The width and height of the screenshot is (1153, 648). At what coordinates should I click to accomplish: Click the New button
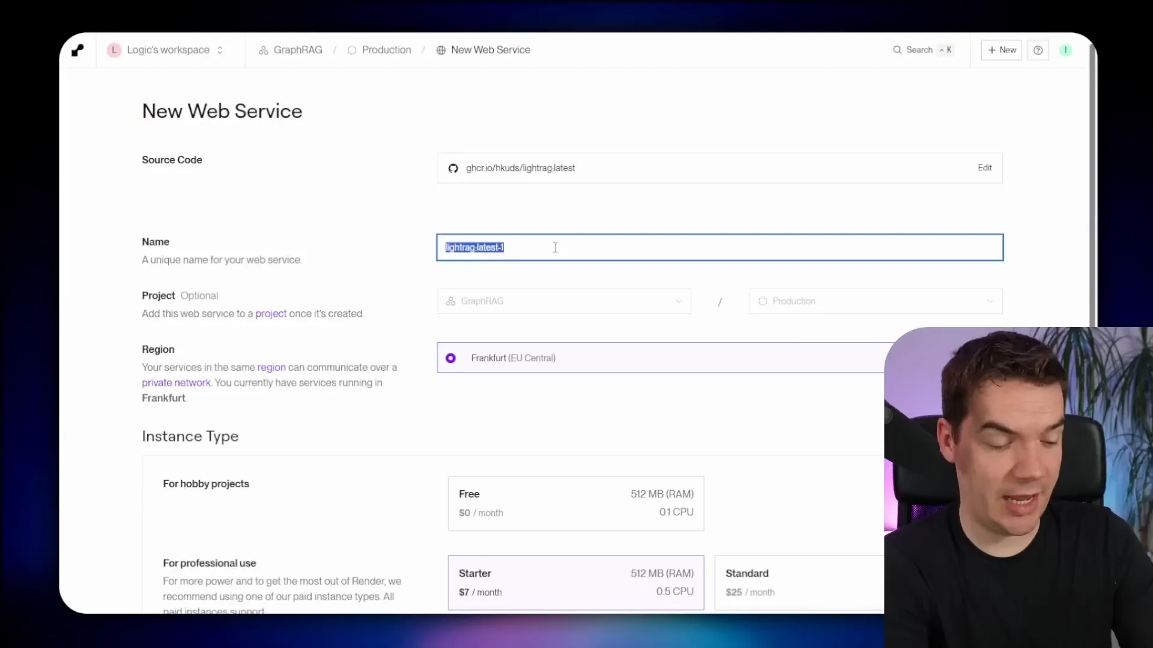pos(1002,50)
